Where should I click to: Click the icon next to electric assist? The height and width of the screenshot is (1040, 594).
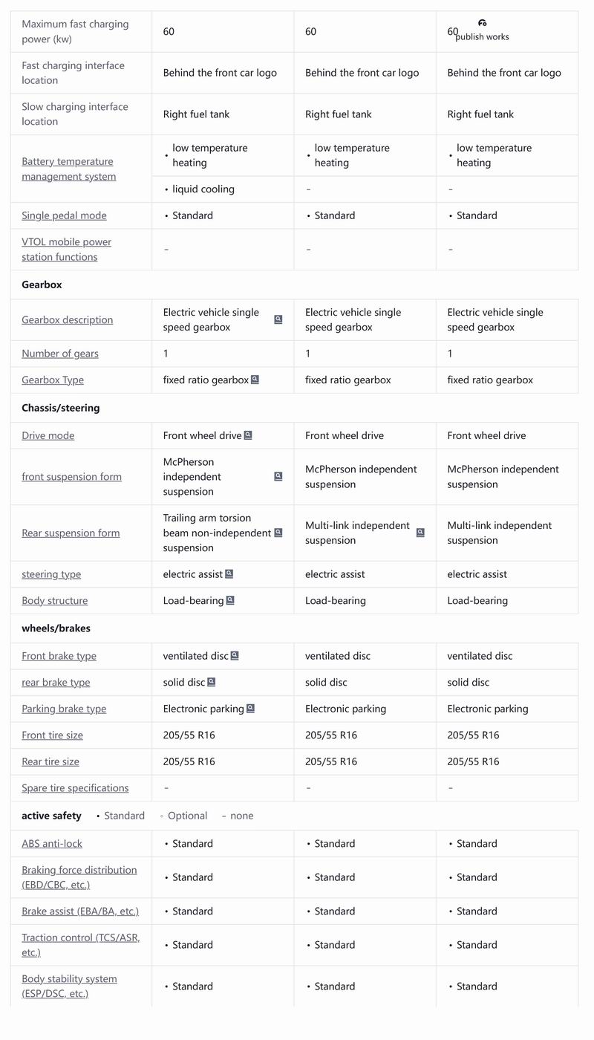(229, 573)
